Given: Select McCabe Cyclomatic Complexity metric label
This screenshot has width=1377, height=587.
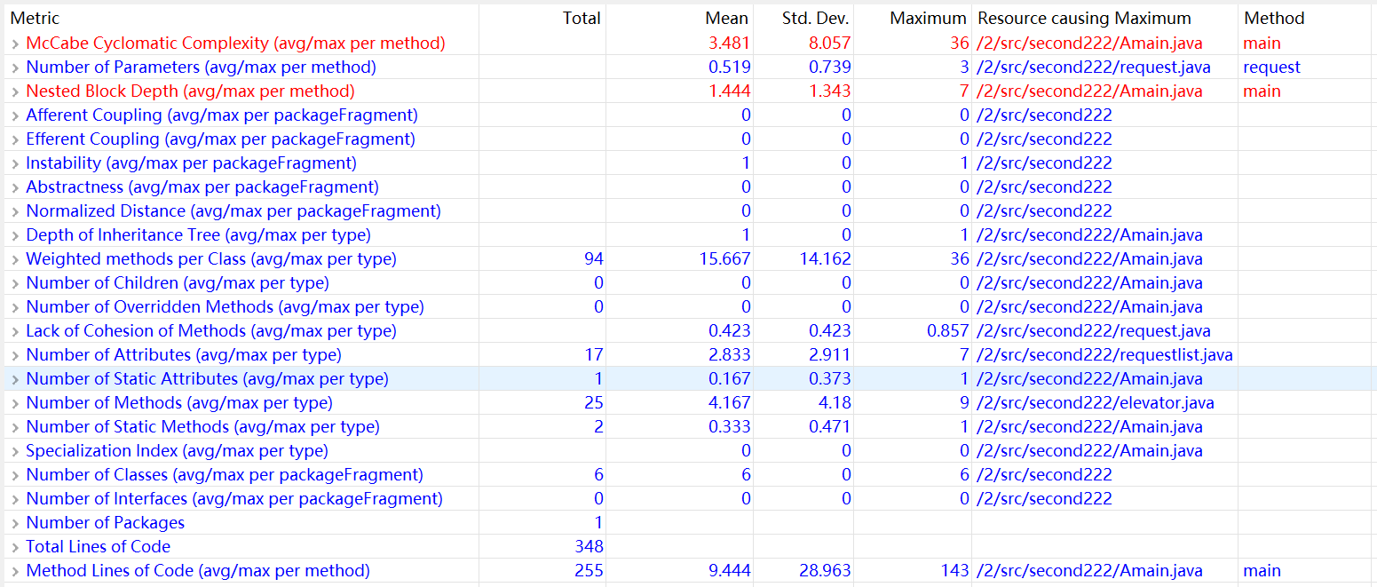Looking at the screenshot, I should click(x=236, y=43).
